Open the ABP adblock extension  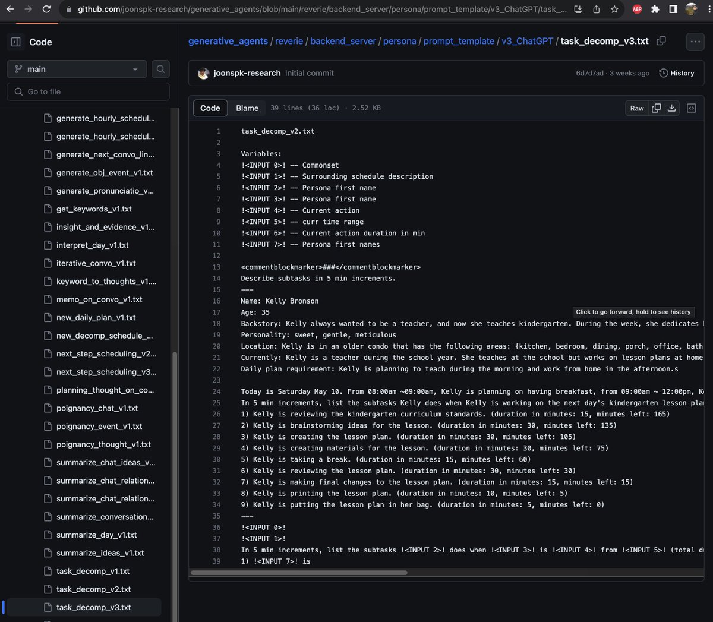tap(637, 10)
